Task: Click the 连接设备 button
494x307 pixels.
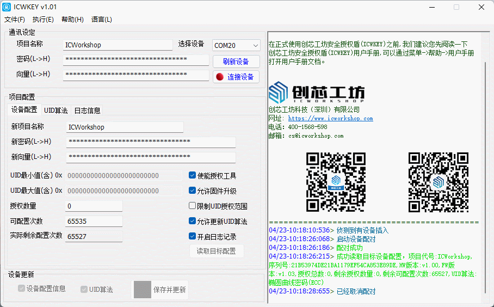Action: (x=236, y=77)
